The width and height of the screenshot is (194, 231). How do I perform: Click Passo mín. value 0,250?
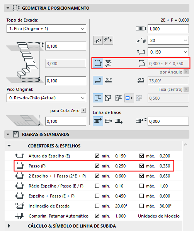click(x=120, y=166)
